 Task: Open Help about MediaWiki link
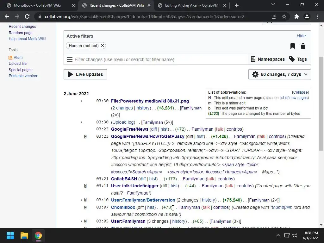(27, 39)
